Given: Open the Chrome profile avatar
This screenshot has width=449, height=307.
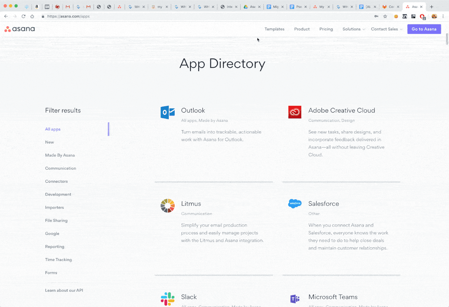Looking at the screenshot, I should [434, 16].
